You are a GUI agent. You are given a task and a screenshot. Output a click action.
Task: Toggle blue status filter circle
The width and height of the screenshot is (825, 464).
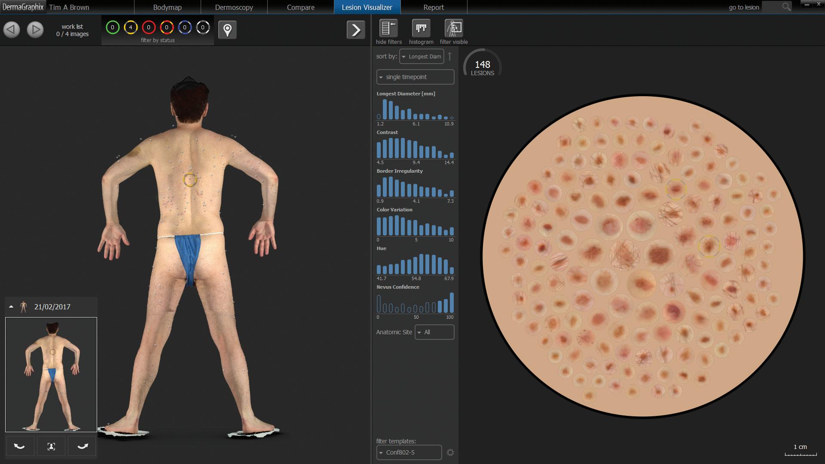point(185,27)
